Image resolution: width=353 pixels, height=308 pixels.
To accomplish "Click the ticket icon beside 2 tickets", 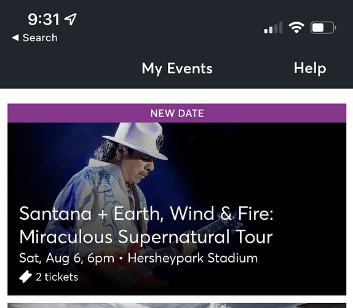I will 25,277.
